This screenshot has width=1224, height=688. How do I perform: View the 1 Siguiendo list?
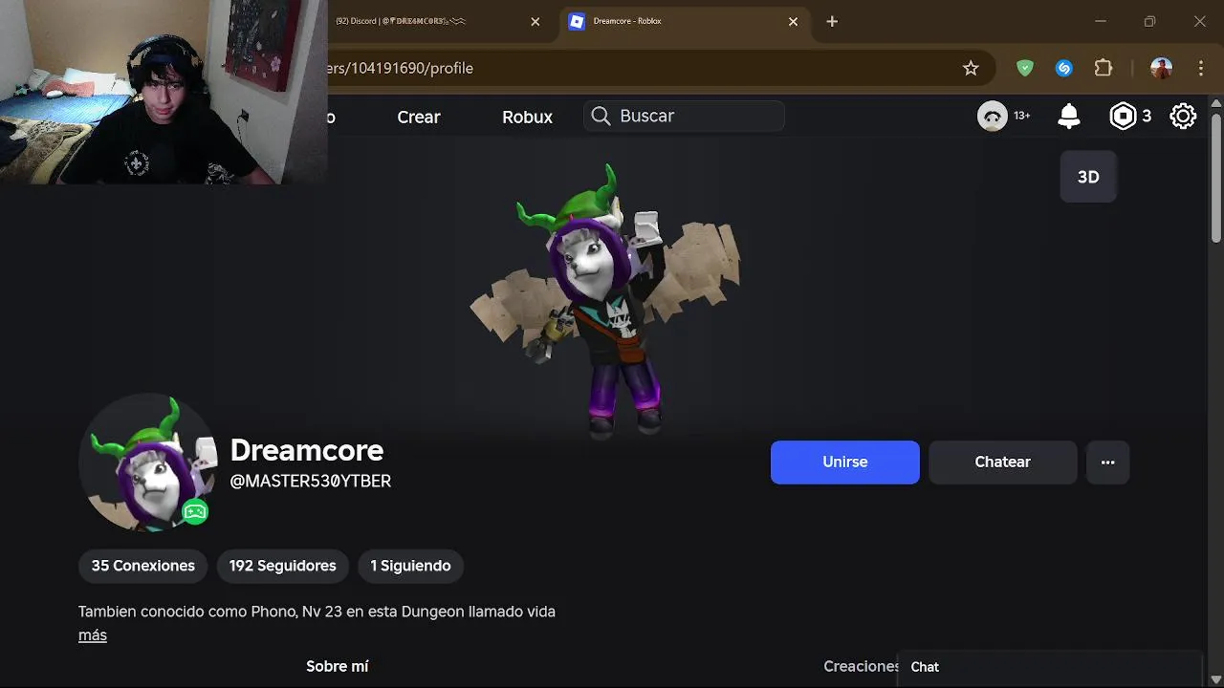coord(410,566)
